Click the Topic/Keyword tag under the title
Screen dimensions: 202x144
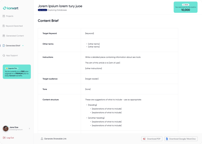(42, 10)
